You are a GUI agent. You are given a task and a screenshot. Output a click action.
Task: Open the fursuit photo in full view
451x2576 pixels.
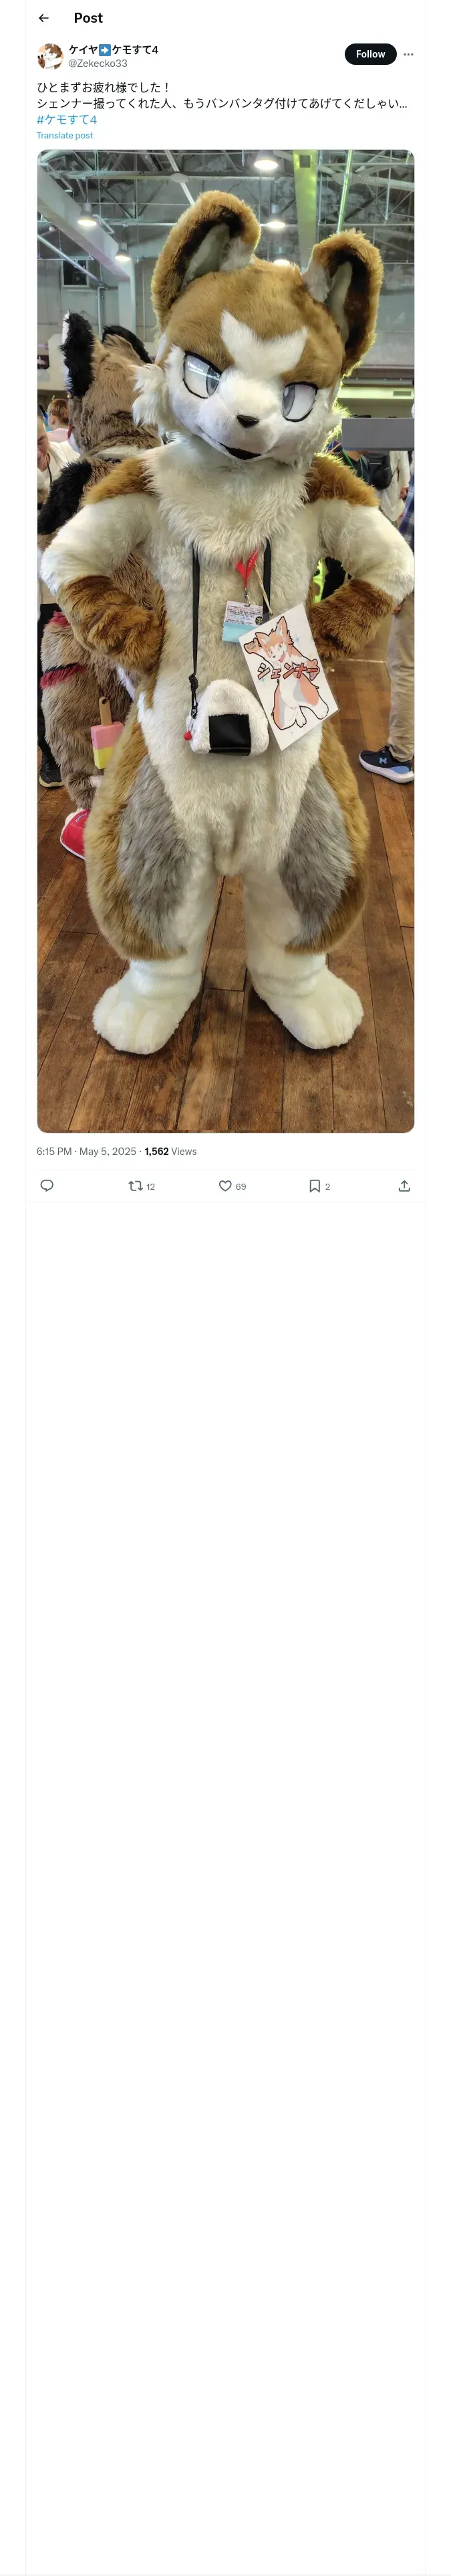pyautogui.click(x=225, y=640)
